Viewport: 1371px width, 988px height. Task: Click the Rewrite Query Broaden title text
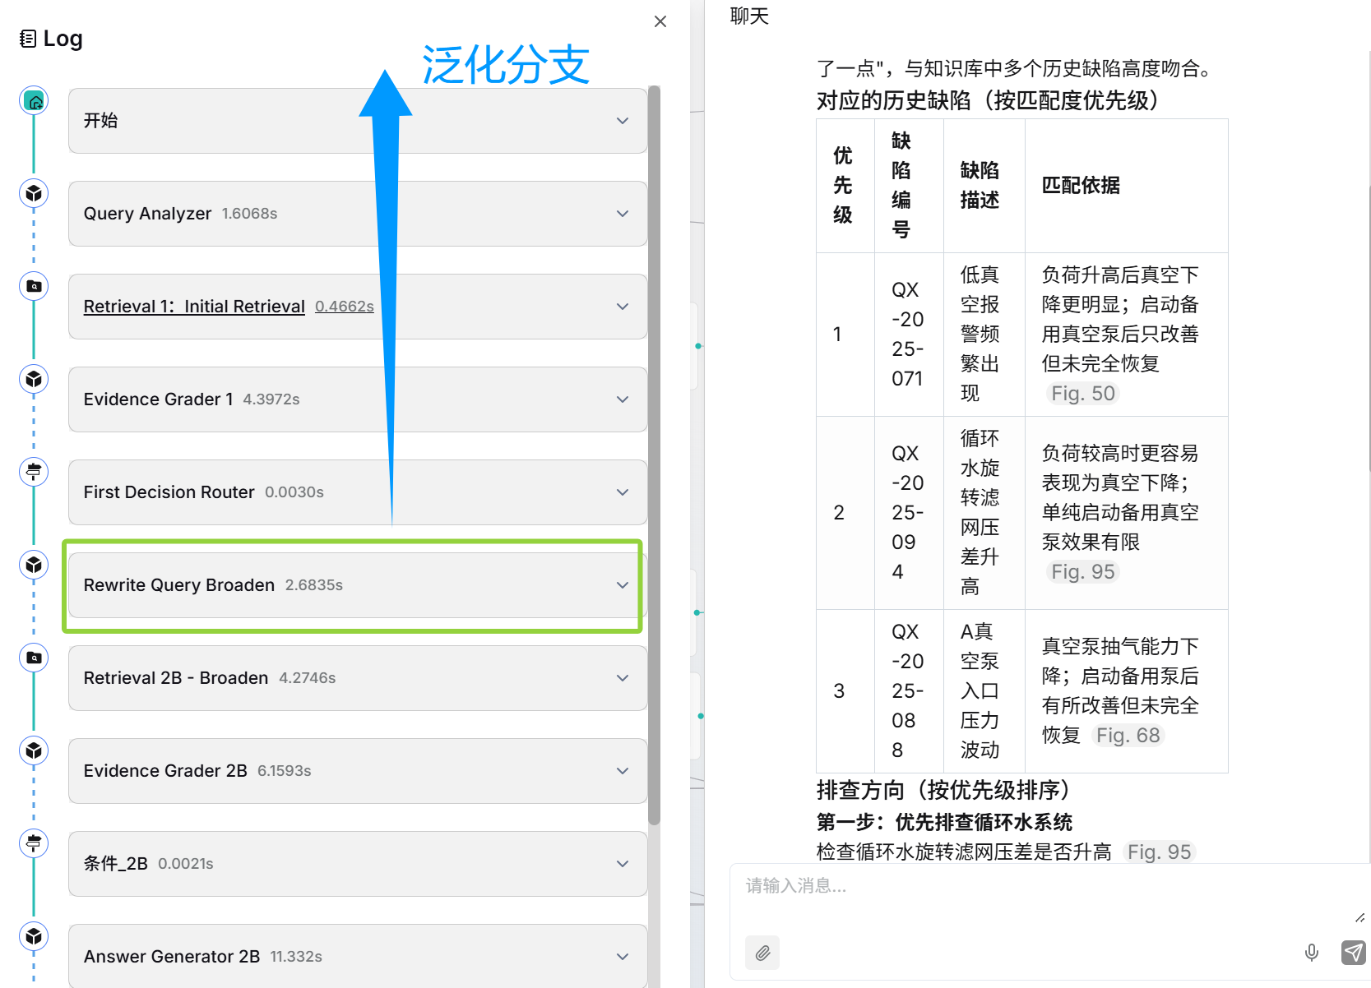point(179,585)
